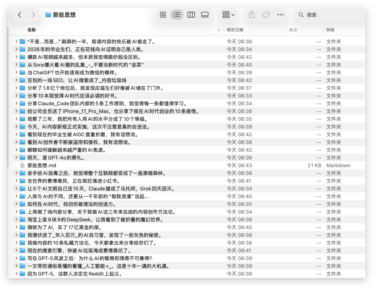Expand the 当ChatGPT也开始逐渐成为微信的模样 folder

tap(17, 72)
